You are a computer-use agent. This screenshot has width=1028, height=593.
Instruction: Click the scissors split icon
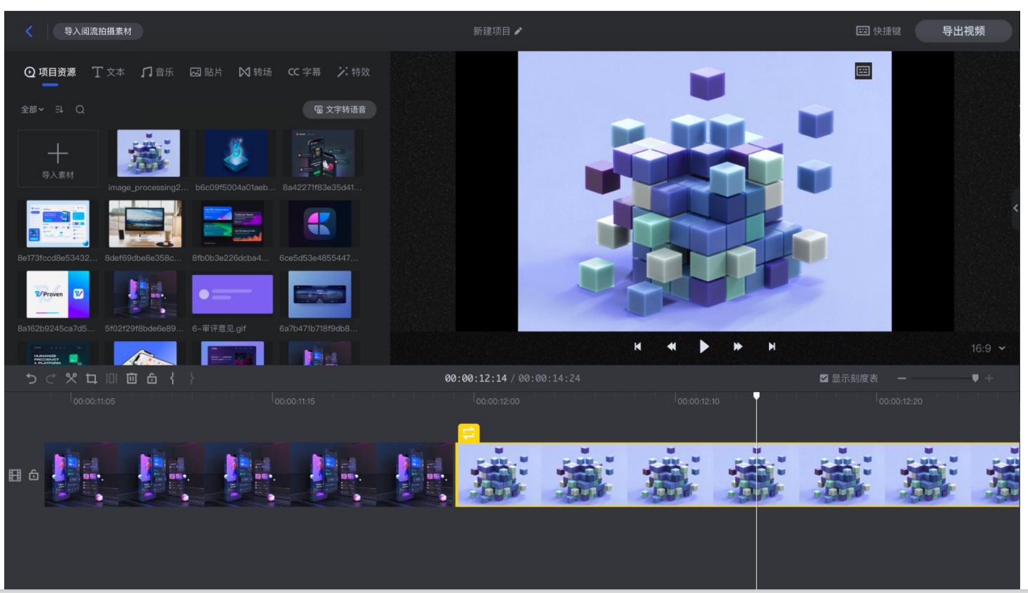point(71,379)
